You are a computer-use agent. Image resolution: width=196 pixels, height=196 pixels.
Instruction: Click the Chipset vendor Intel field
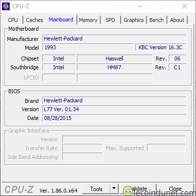click(x=59, y=59)
